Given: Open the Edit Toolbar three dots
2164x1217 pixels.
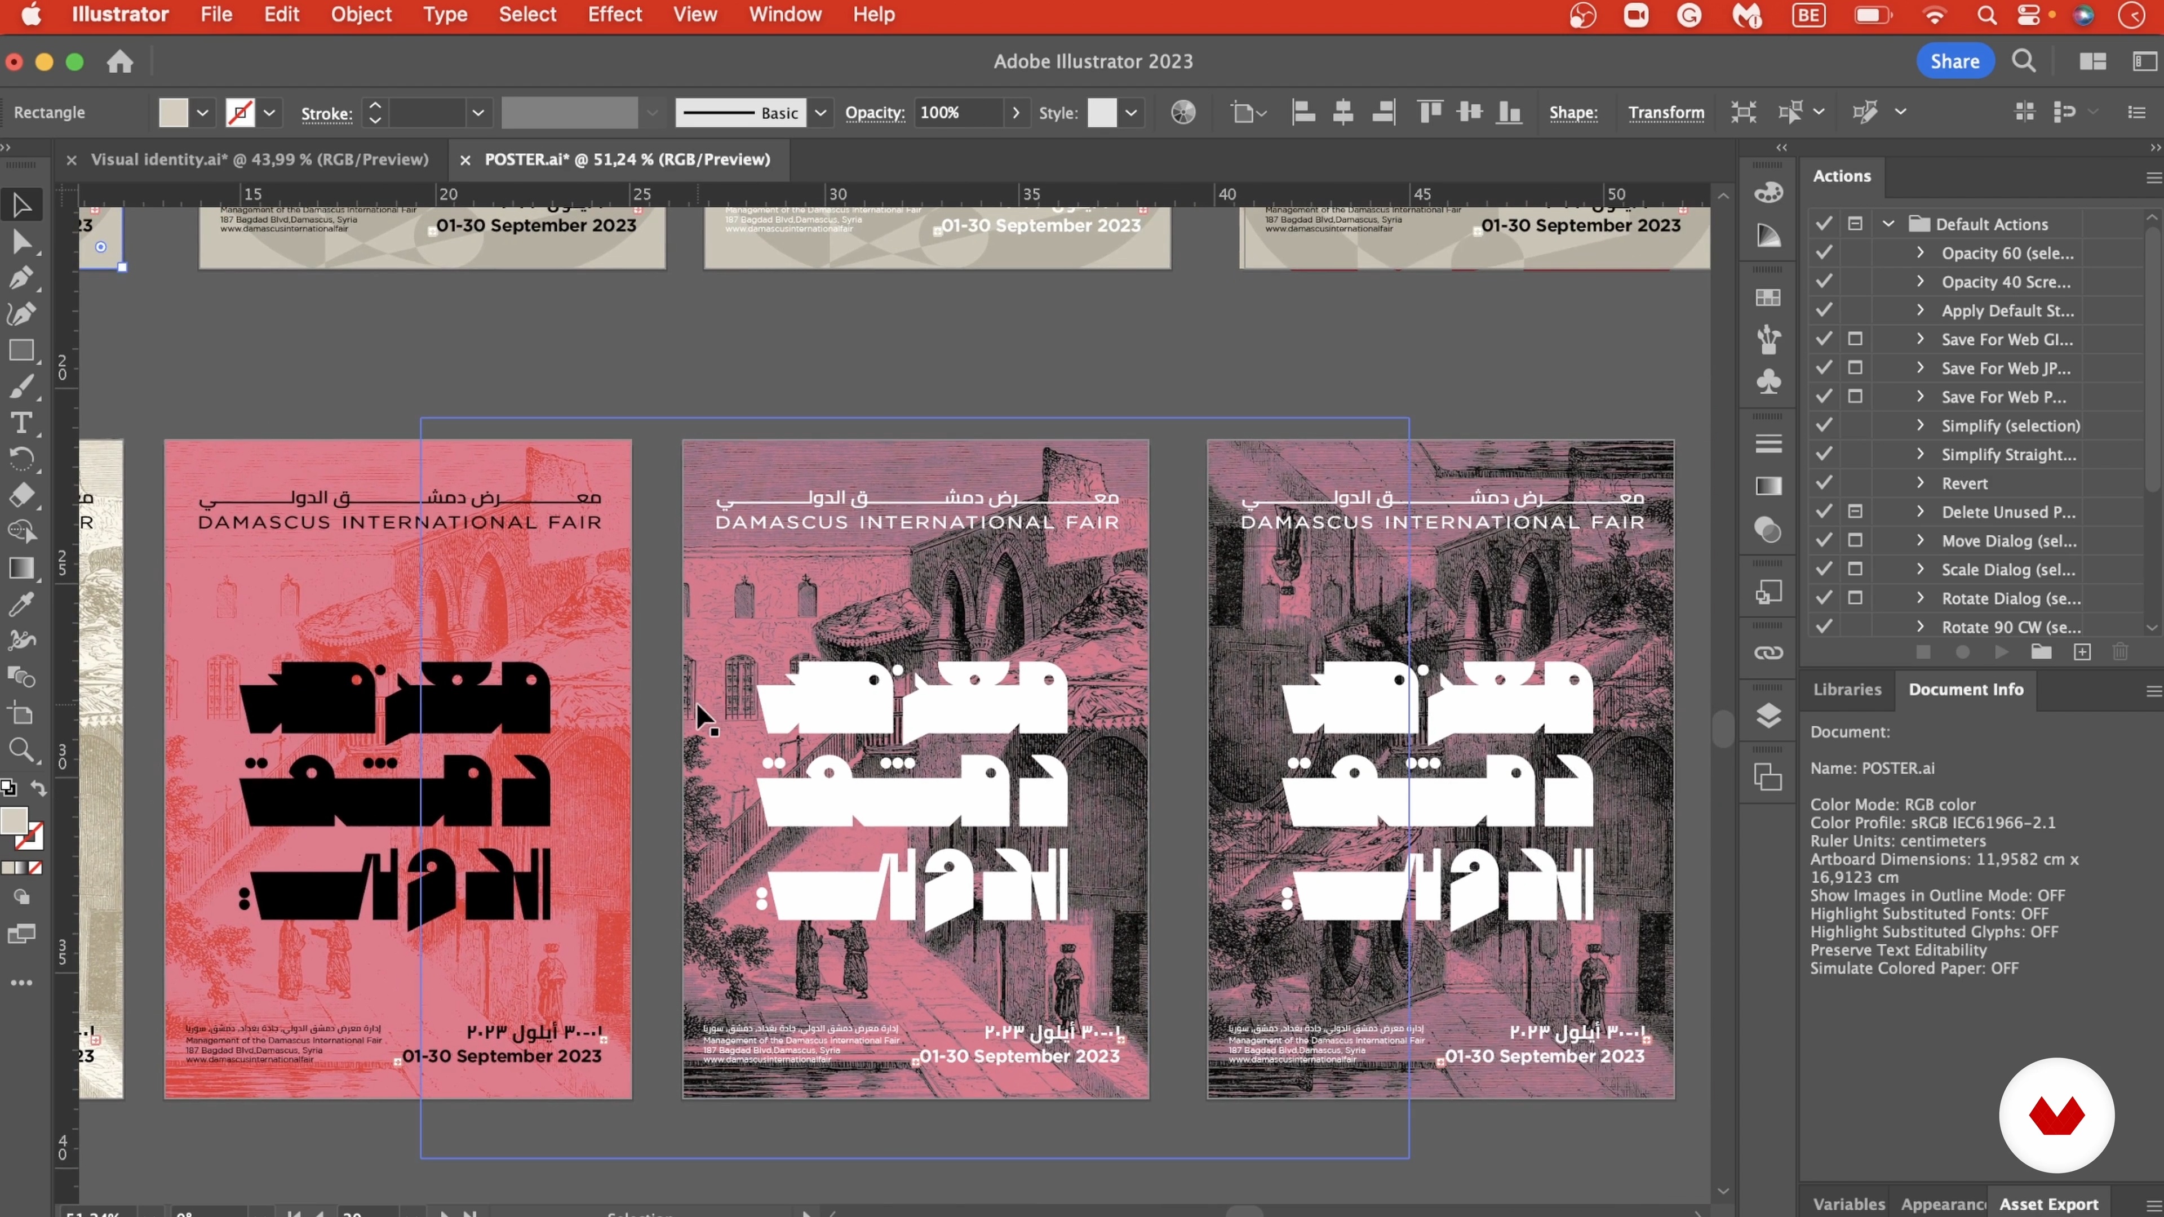Looking at the screenshot, I should [x=22, y=983].
